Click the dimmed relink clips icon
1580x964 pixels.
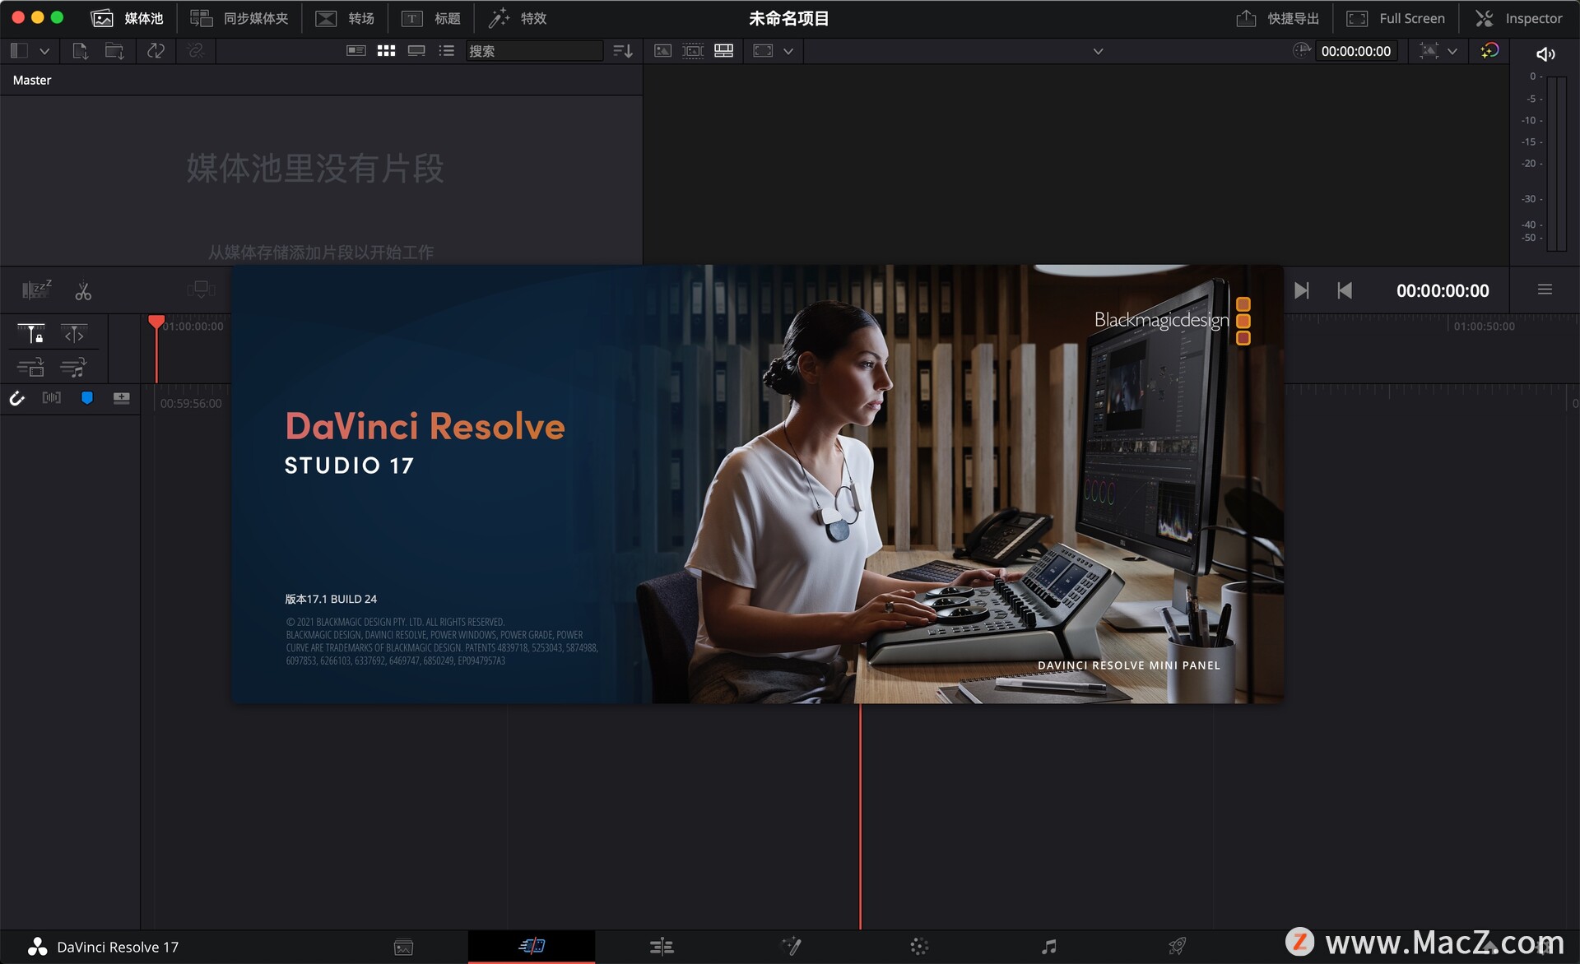click(195, 51)
